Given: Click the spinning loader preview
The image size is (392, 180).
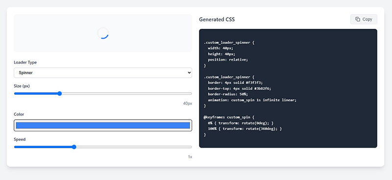Looking at the screenshot, I should point(103,33).
